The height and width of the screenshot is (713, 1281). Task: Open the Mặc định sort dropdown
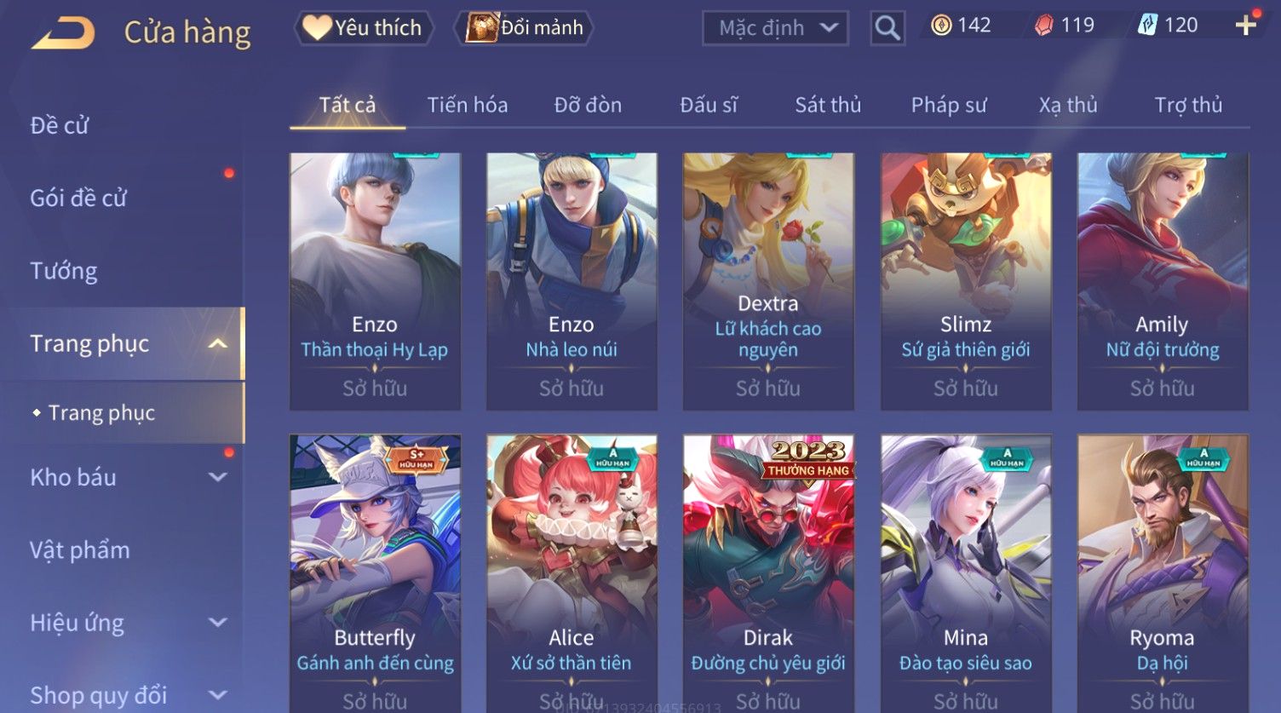(x=775, y=28)
